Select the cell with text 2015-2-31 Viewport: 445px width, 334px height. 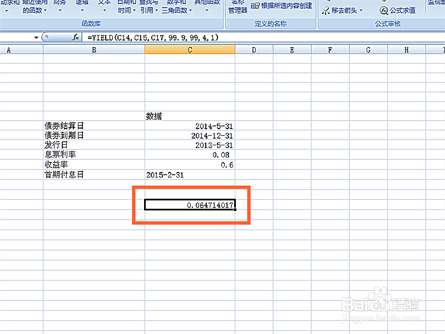[190, 175]
